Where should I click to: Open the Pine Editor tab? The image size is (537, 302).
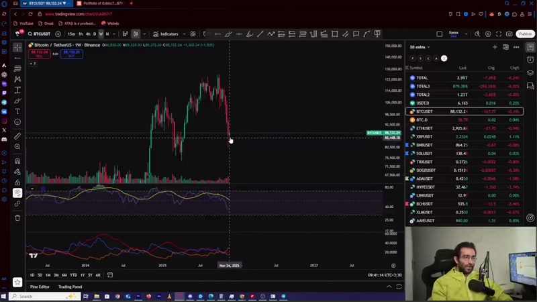pyautogui.click(x=40, y=287)
